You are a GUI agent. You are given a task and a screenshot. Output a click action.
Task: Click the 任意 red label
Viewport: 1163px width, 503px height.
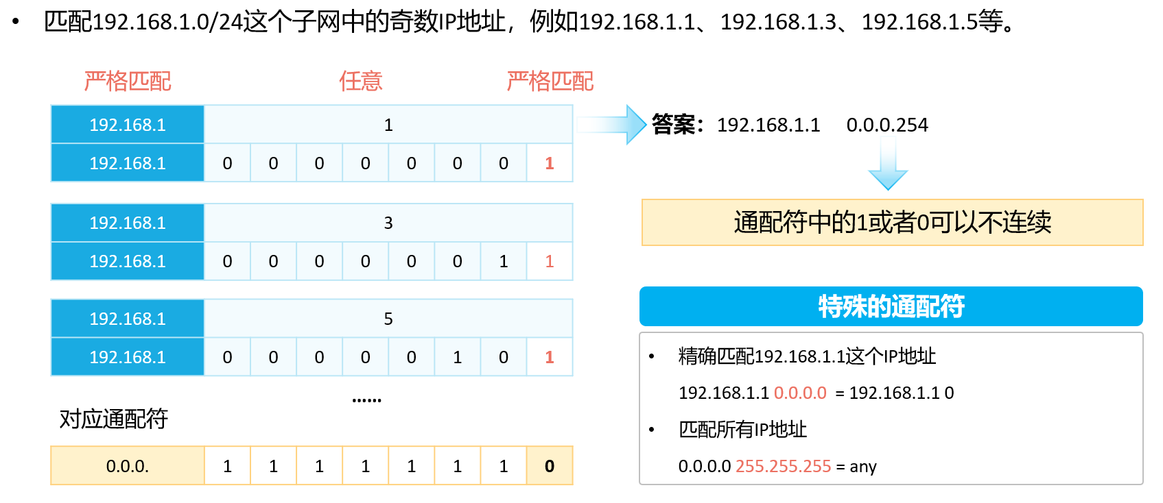[x=361, y=81]
